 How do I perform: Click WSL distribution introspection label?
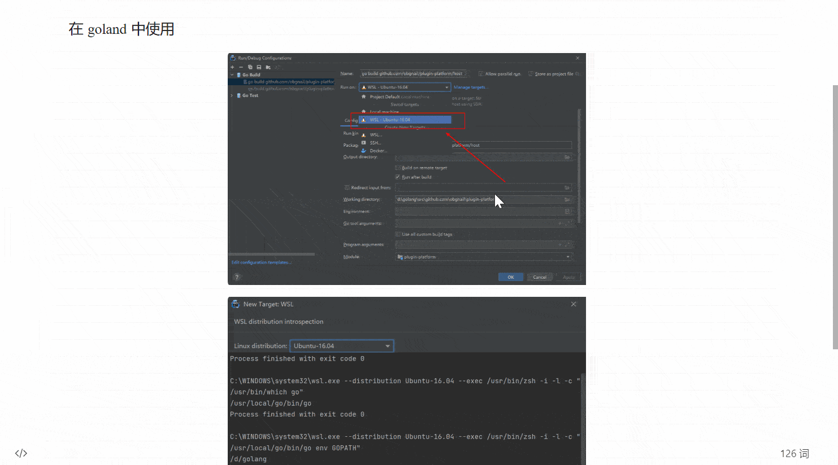tap(279, 322)
